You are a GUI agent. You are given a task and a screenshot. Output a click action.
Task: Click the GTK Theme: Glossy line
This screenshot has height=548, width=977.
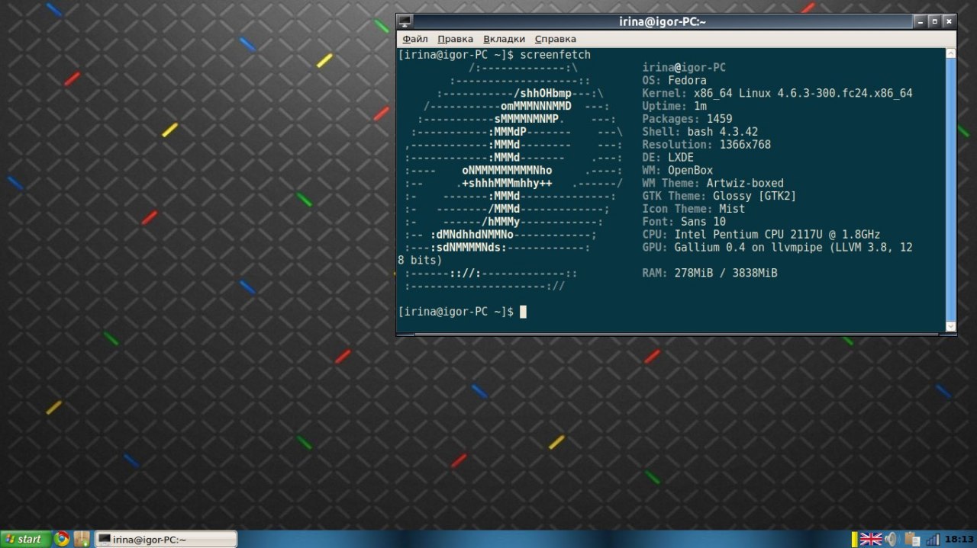click(719, 196)
